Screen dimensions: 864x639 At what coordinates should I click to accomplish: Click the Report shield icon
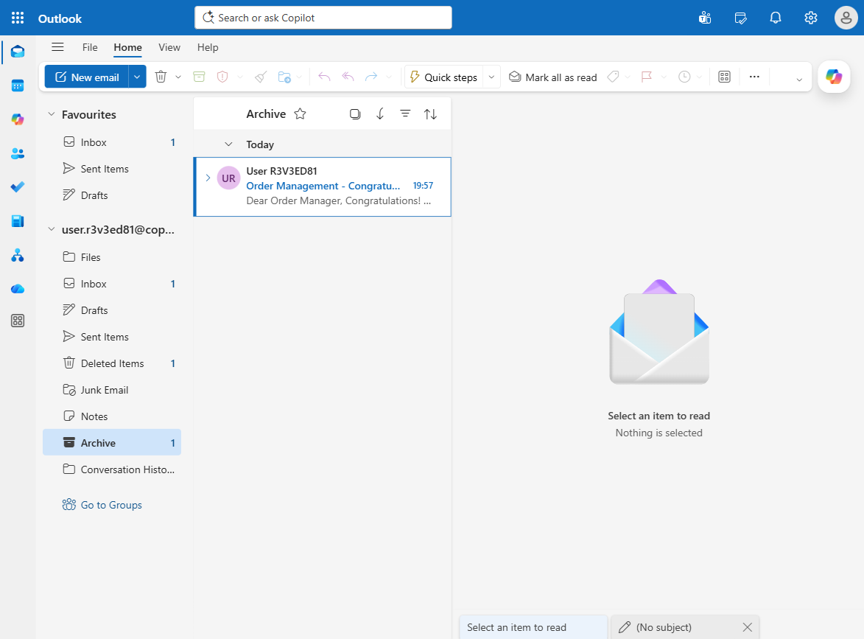coord(222,77)
